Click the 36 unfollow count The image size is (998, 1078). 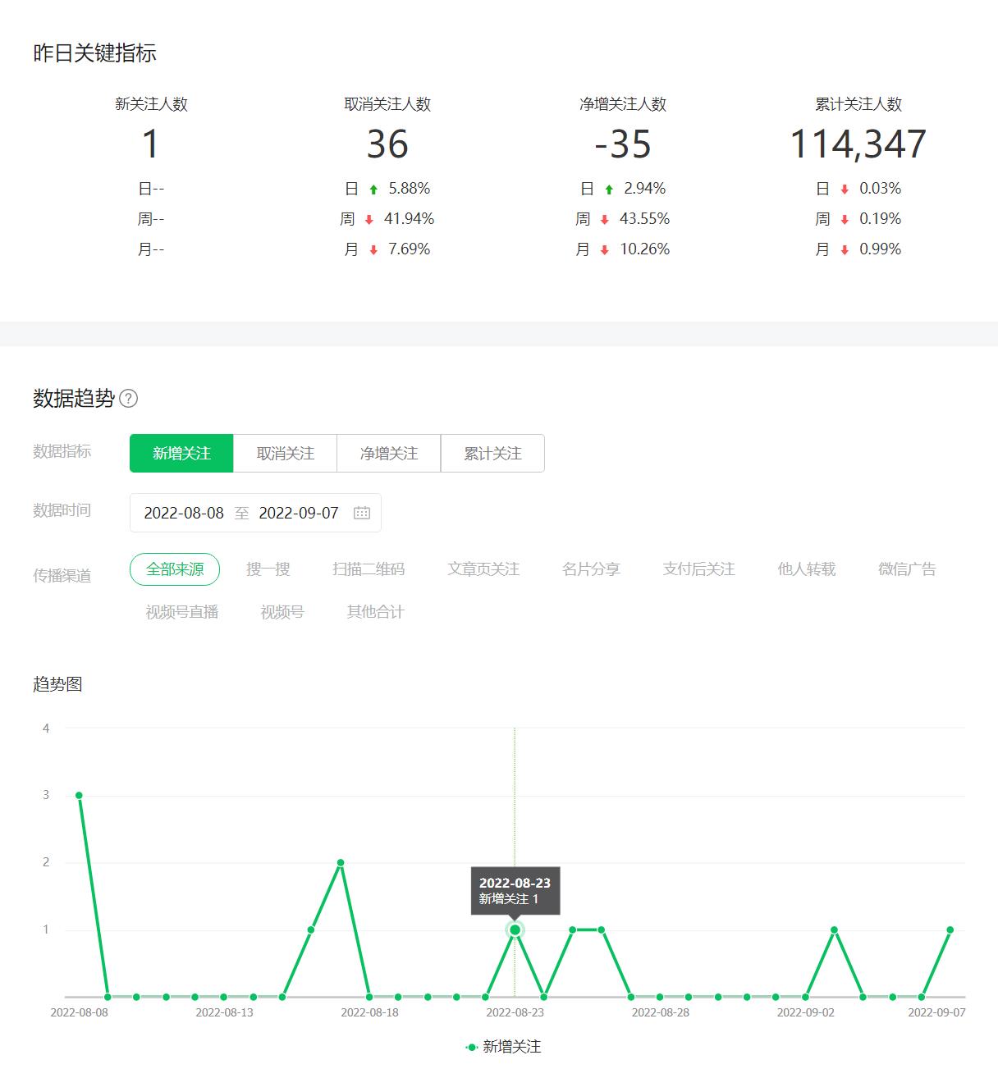click(387, 144)
